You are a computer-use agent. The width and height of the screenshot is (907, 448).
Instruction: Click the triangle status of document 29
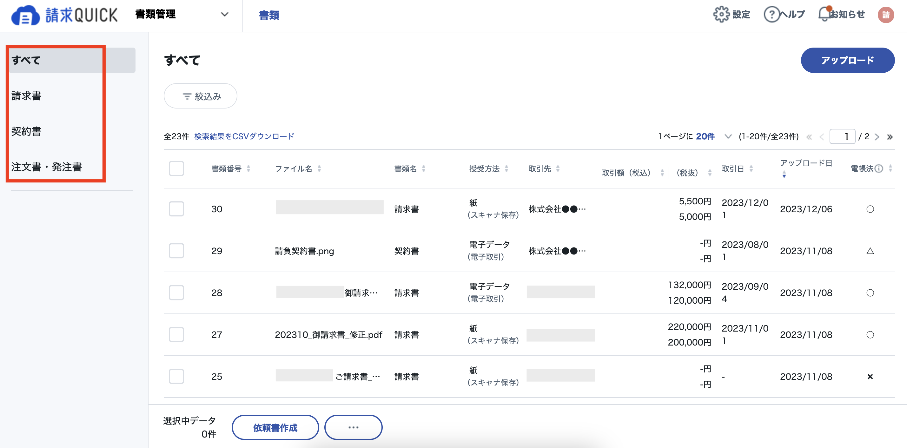point(870,251)
